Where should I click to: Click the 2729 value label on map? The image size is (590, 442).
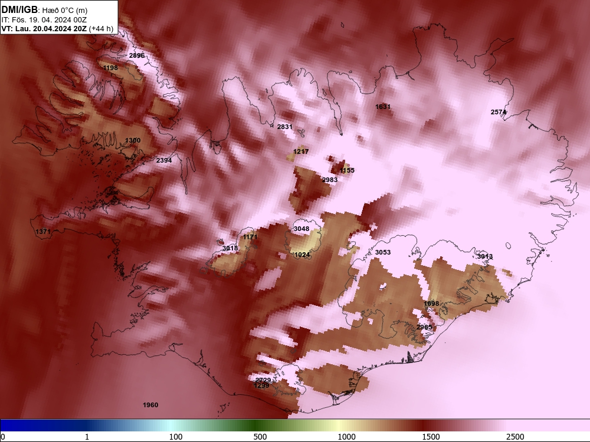coord(263,380)
